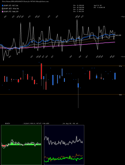This screenshot has width=125, height=165.
Task: Click the 'Pre H: 962.60' value
Action: pyautogui.click(x=78, y=7)
